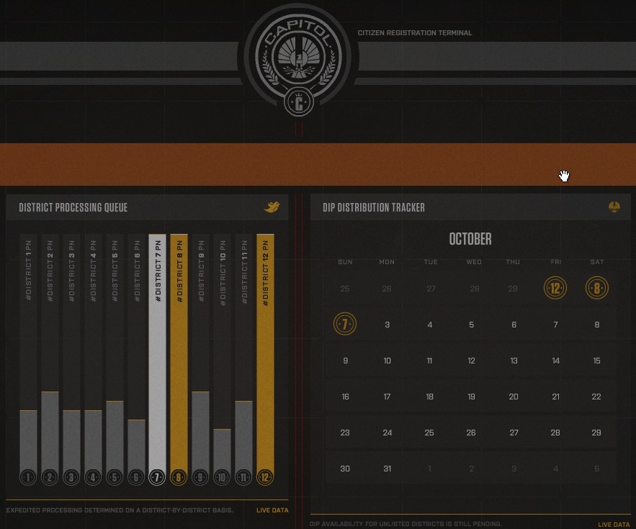The width and height of the screenshot is (636, 529).
Task: Choose October 31 on the calendar
Action: tap(388, 469)
